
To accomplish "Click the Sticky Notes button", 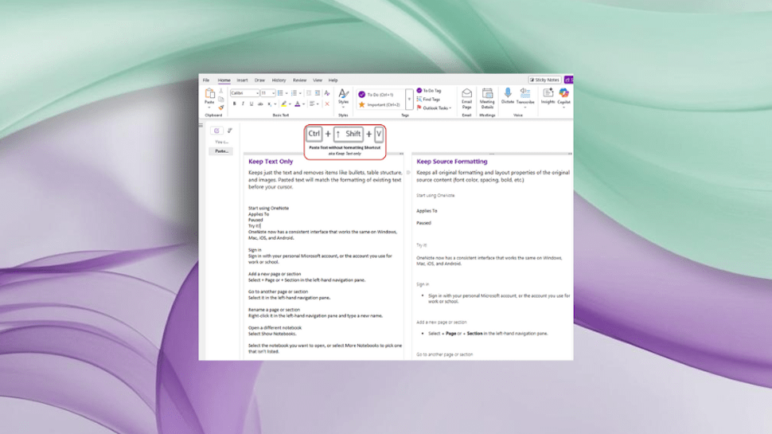I will point(545,80).
